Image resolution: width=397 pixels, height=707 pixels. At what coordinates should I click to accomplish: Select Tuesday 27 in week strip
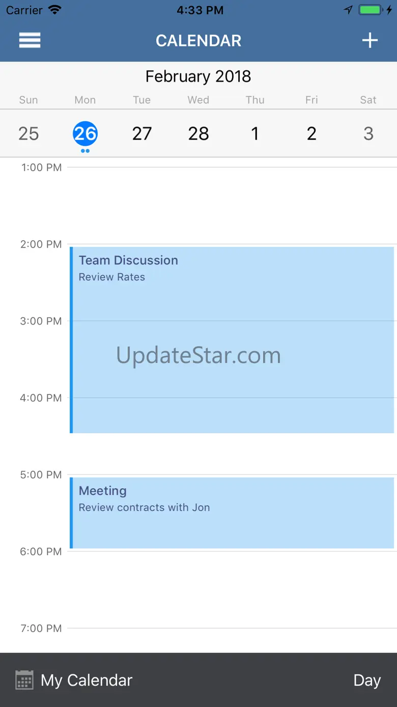pyautogui.click(x=141, y=134)
